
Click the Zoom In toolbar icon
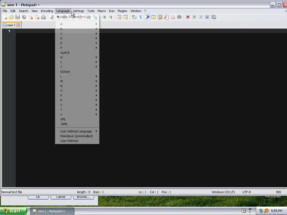tap(104, 17)
